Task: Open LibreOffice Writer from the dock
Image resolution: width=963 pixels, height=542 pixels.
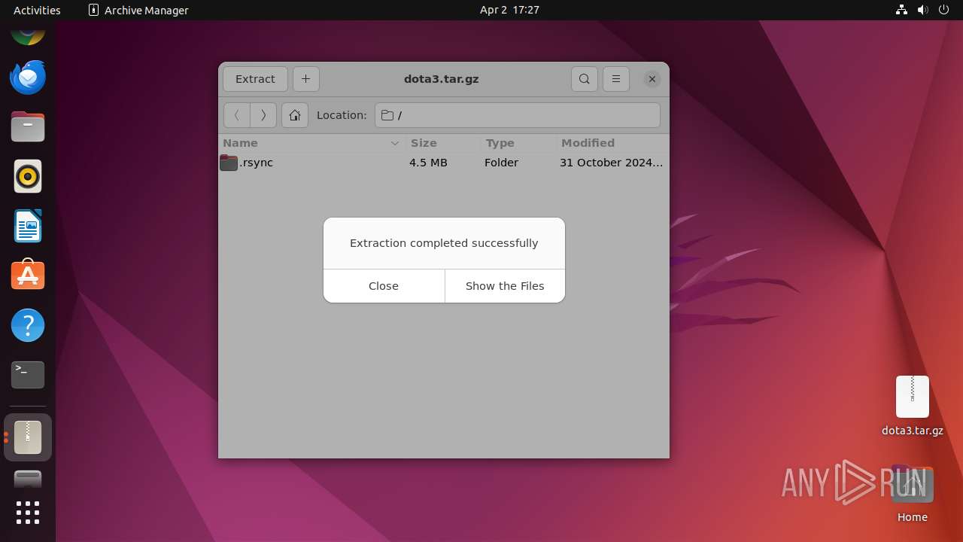Action: tap(28, 226)
